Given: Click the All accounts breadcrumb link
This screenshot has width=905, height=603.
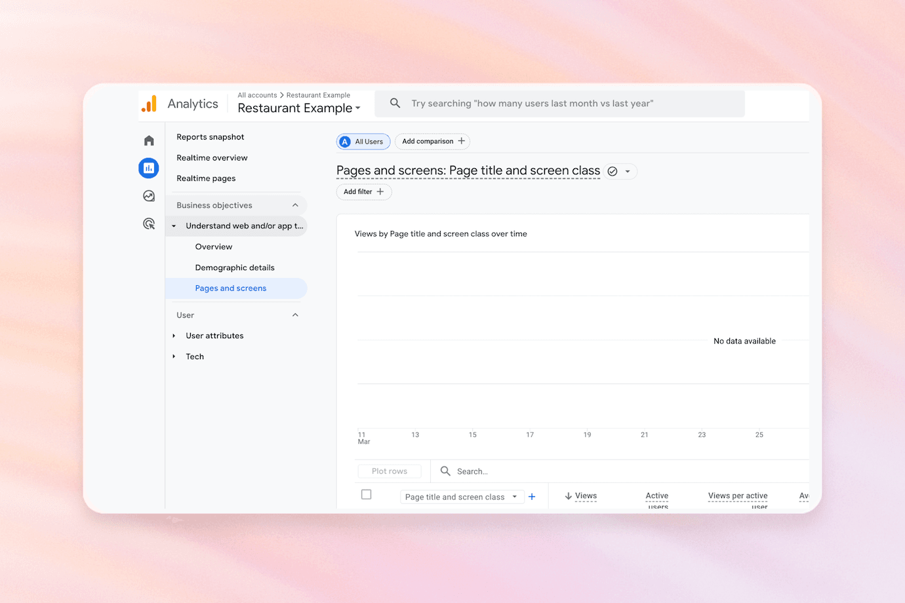Looking at the screenshot, I should coord(257,95).
